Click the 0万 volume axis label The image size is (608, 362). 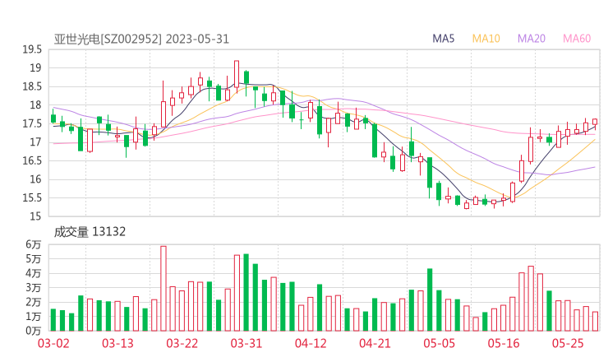click(34, 331)
